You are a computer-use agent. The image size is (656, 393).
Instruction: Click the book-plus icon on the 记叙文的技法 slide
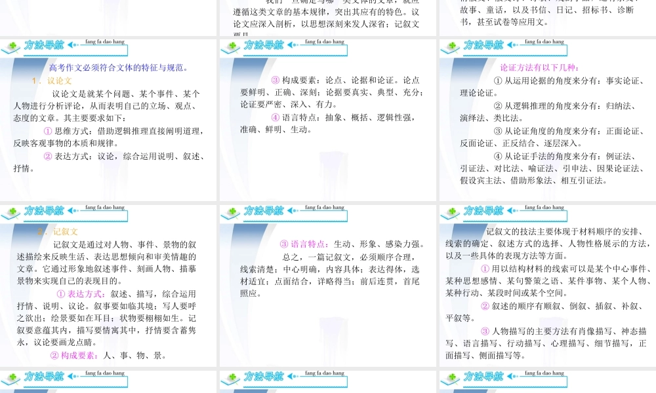(451, 213)
